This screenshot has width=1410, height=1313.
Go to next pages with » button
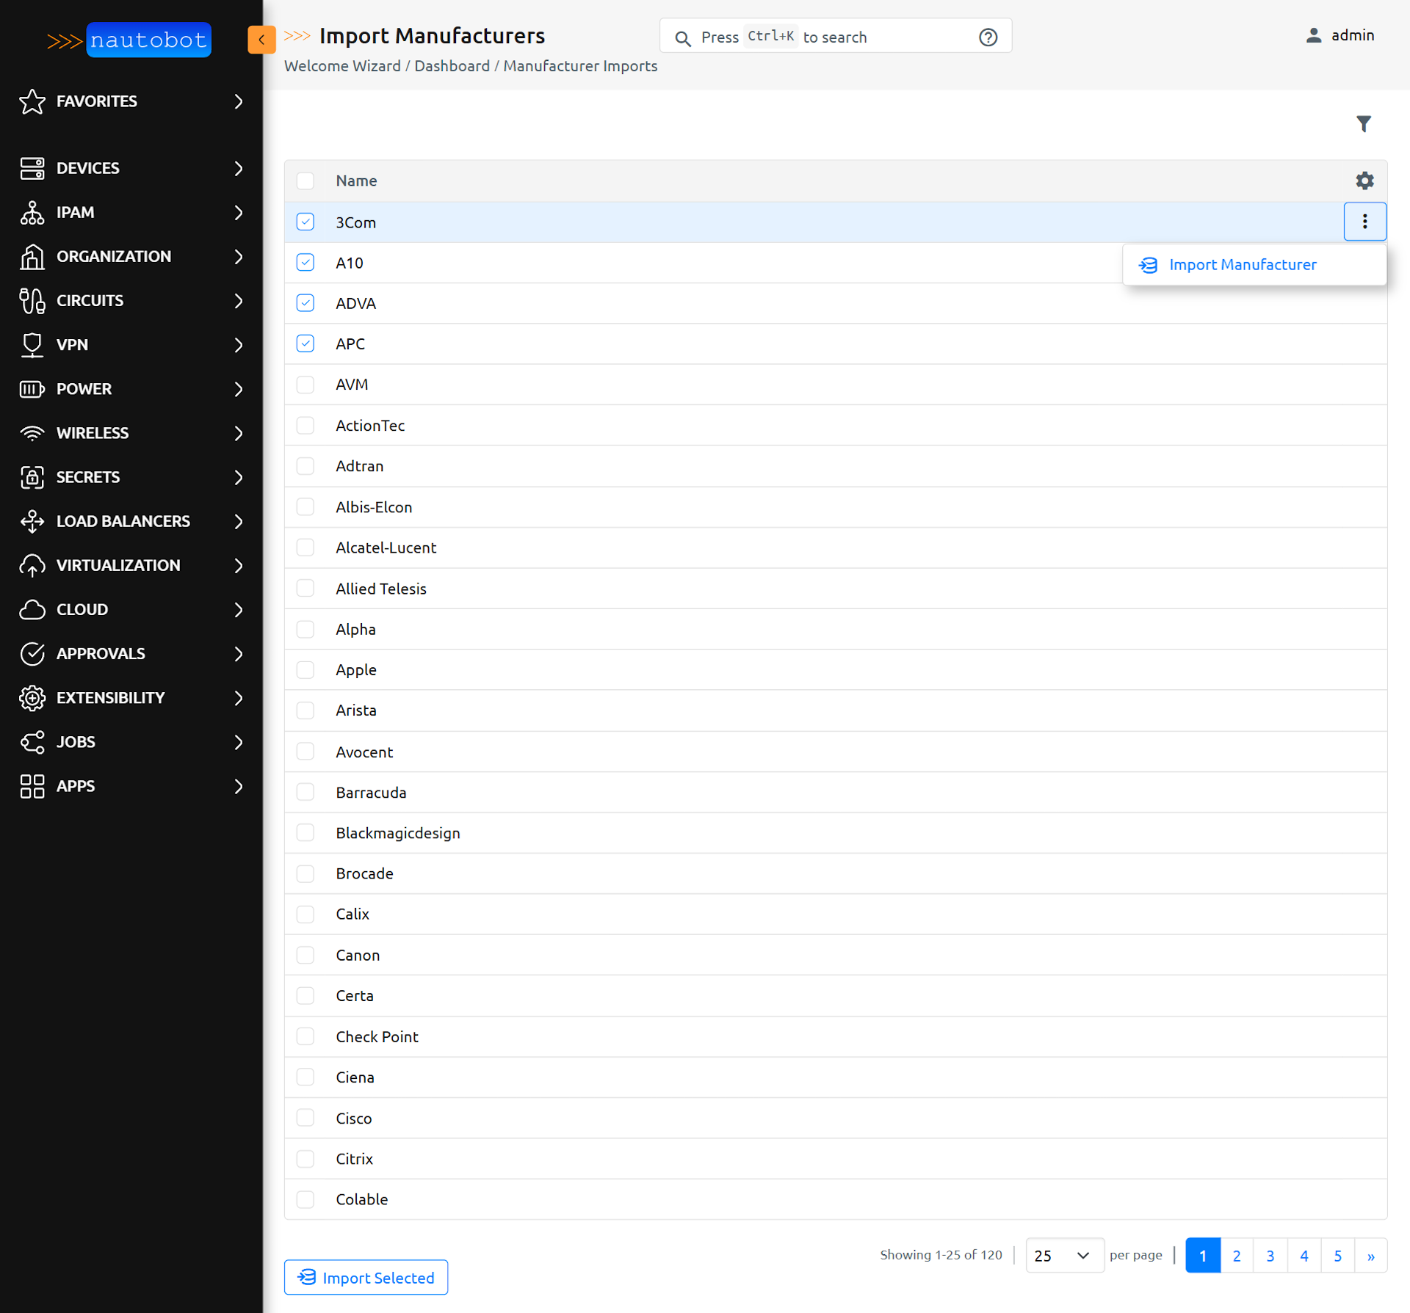tap(1370, 1255)
